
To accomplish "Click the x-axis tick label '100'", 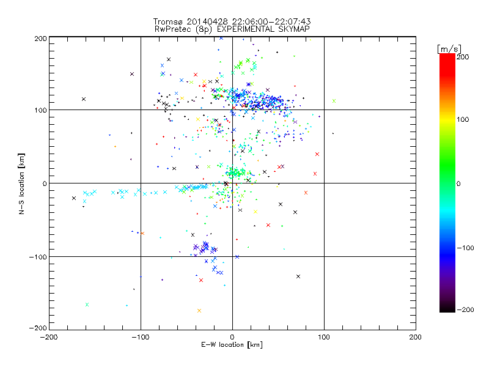I will [324, 337].
